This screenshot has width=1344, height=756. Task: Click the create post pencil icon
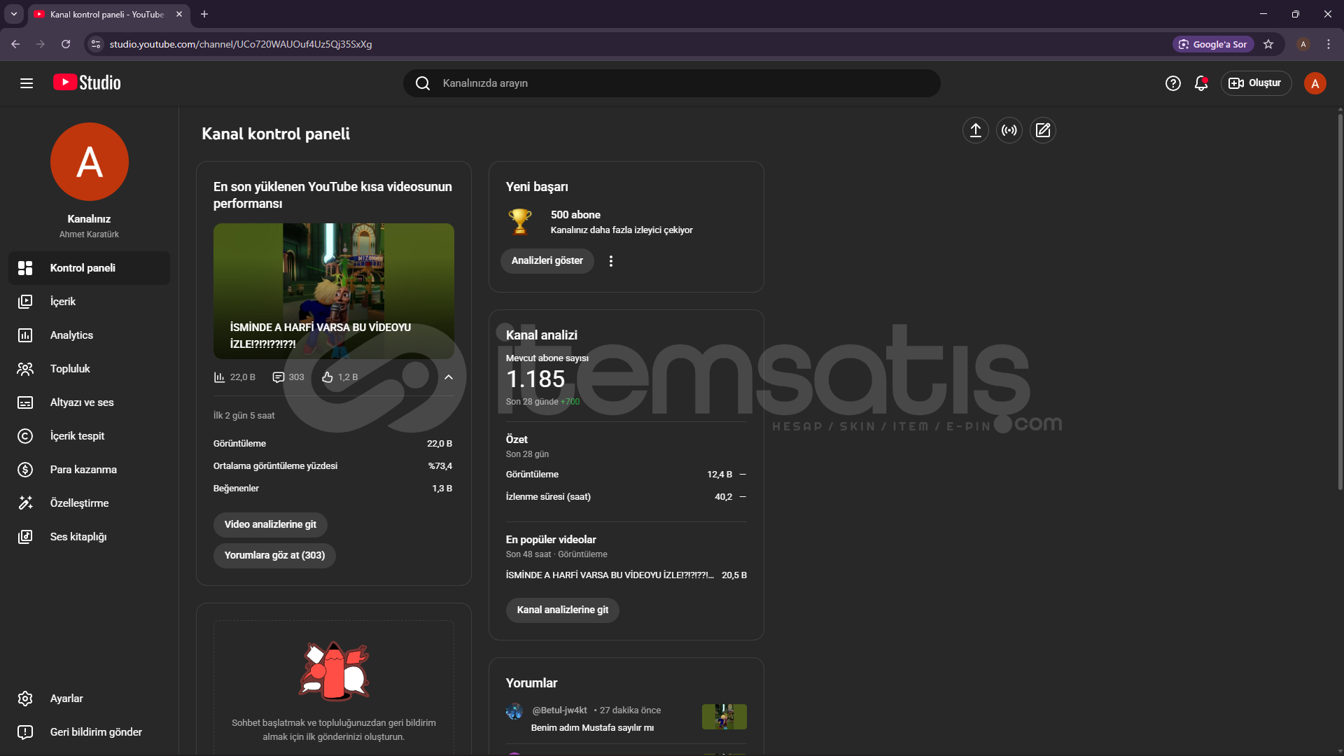pyautogui.click(x=1042, y=130)
